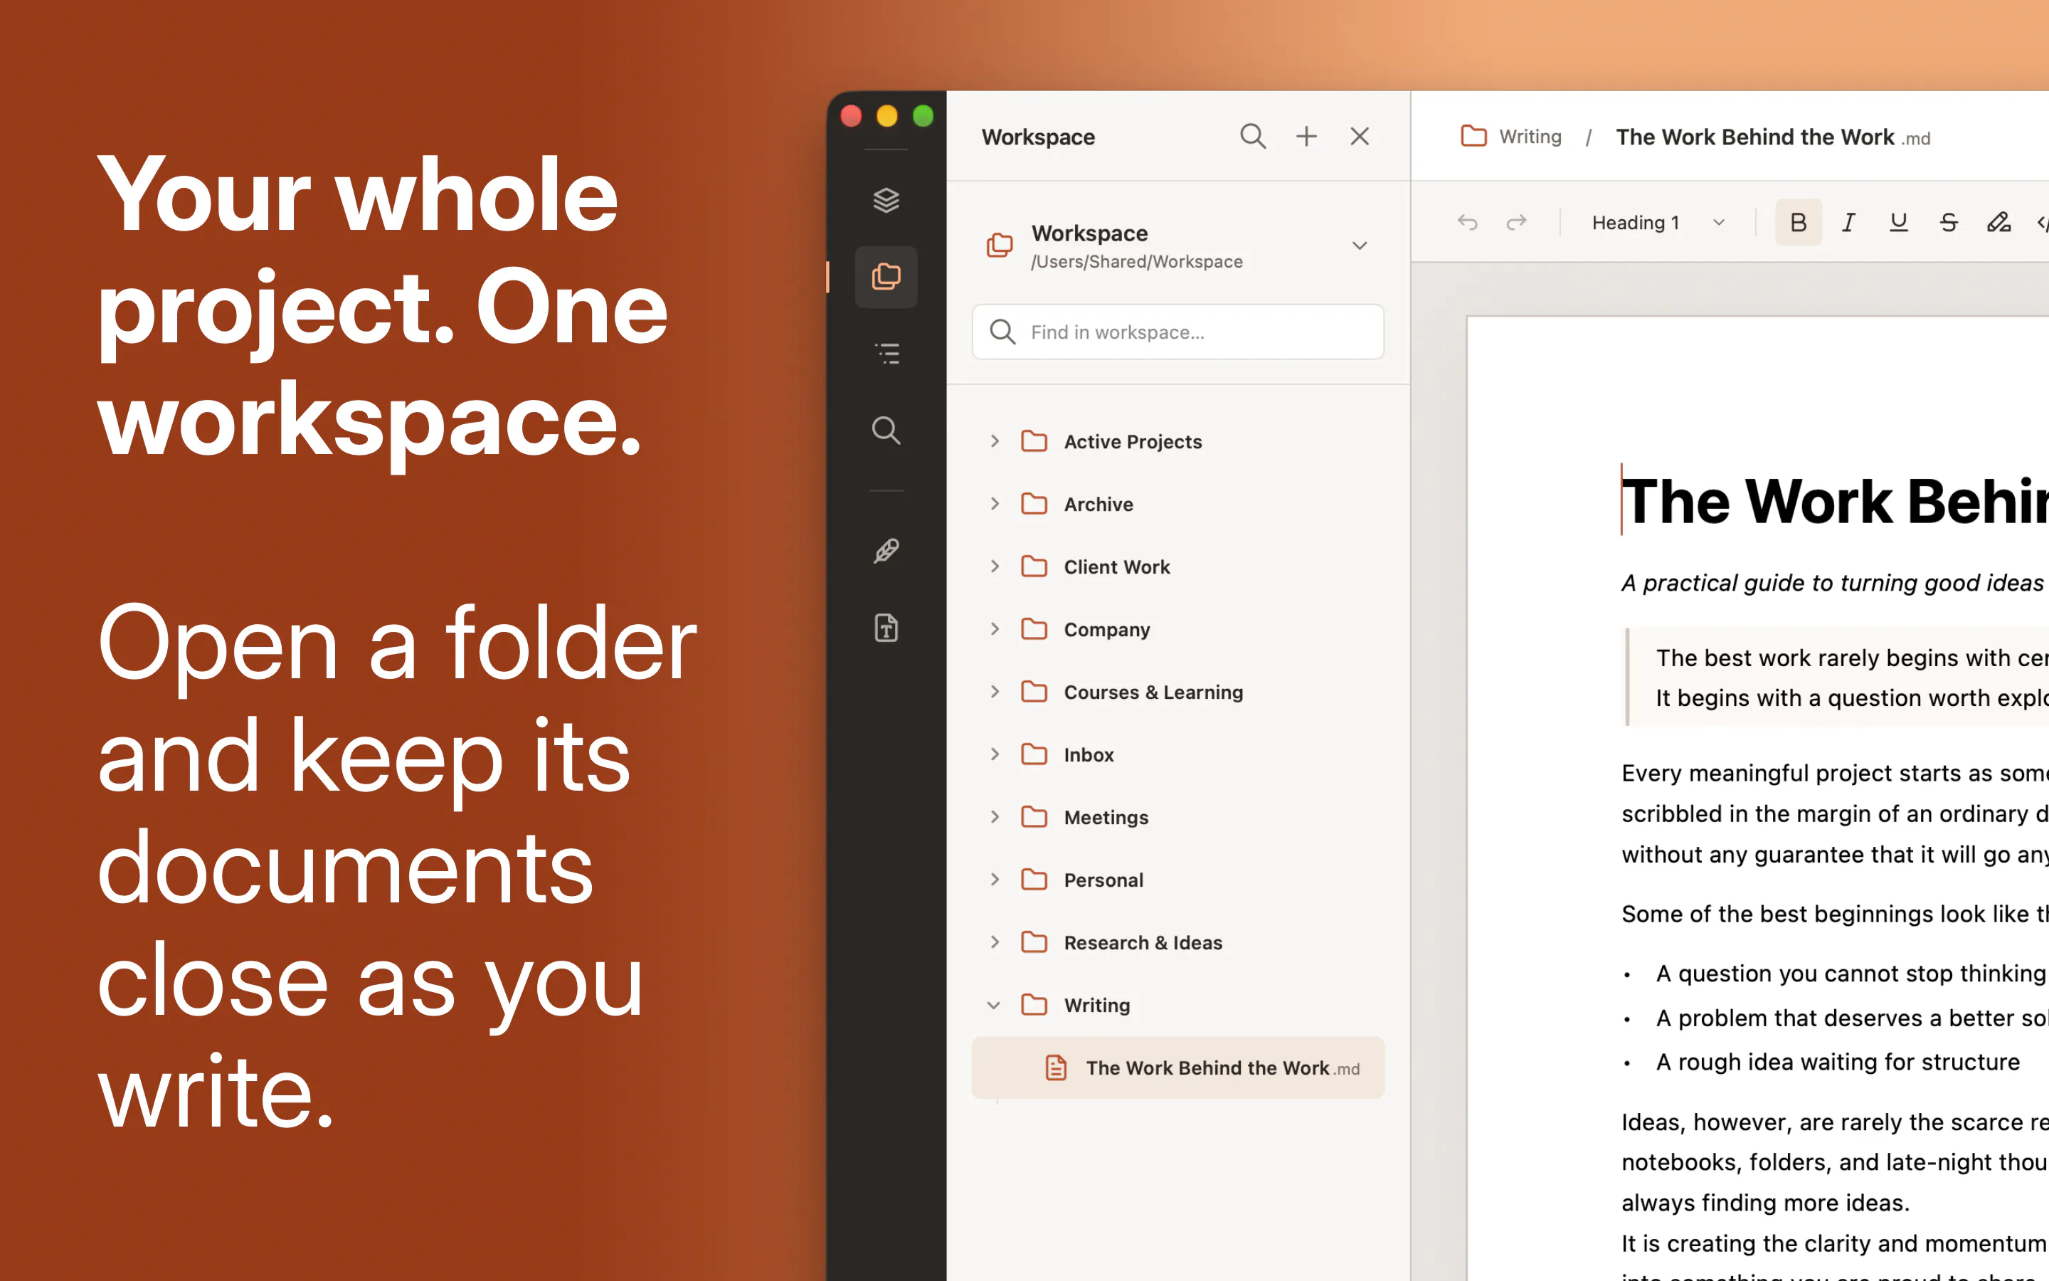Click the Writing breadcrumb link

1530,137
